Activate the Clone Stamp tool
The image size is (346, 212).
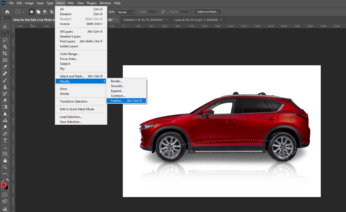pyautogui.click(x=5, y=87)
